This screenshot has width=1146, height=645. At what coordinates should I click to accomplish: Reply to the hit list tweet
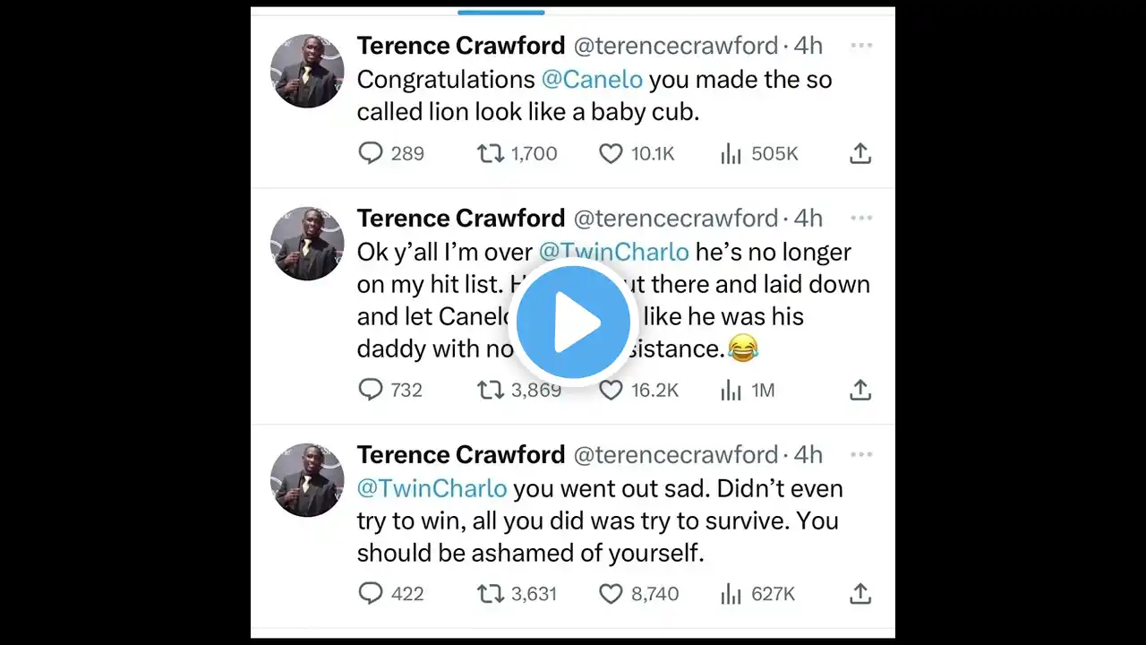pos(371,390)
